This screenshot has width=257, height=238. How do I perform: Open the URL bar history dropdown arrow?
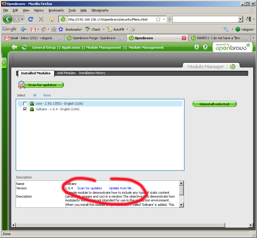164,19
